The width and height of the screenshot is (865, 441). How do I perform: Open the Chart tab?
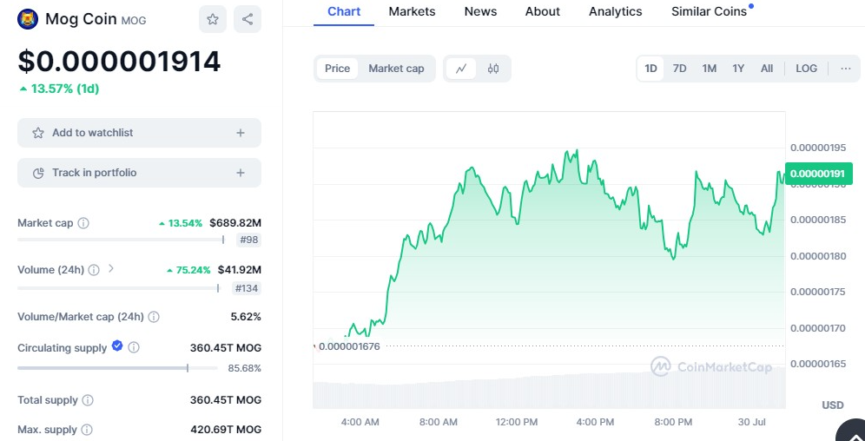[344, 11]
